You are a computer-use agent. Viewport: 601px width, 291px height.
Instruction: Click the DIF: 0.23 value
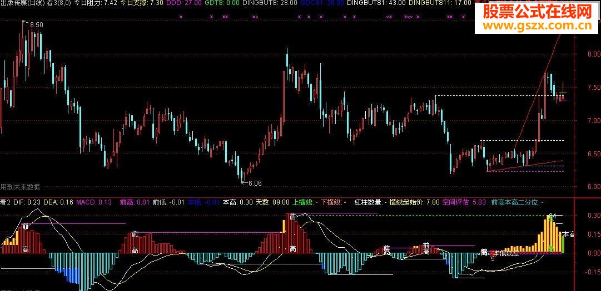(27, 202)
